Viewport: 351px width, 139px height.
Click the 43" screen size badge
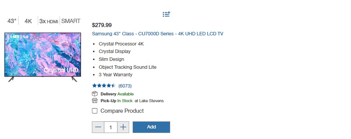(12, 21)
